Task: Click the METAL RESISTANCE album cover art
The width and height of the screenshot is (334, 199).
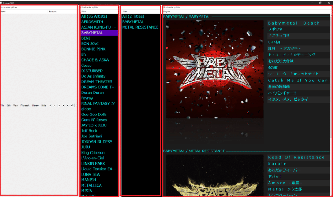Action: (x=215, y=175)
